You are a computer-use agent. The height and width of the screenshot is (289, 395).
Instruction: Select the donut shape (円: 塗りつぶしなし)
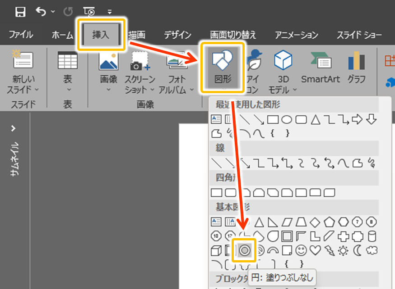(x=244, y=250)
